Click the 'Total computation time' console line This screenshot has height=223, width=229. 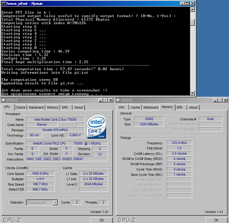(x=62, y=69)
